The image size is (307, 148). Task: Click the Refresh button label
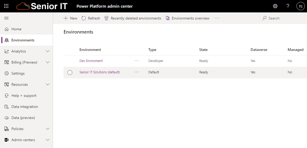click(94, 18)
